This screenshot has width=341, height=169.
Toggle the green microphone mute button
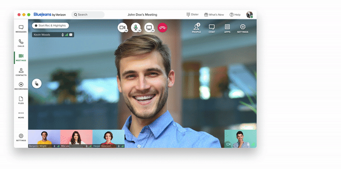coord(135,27)
